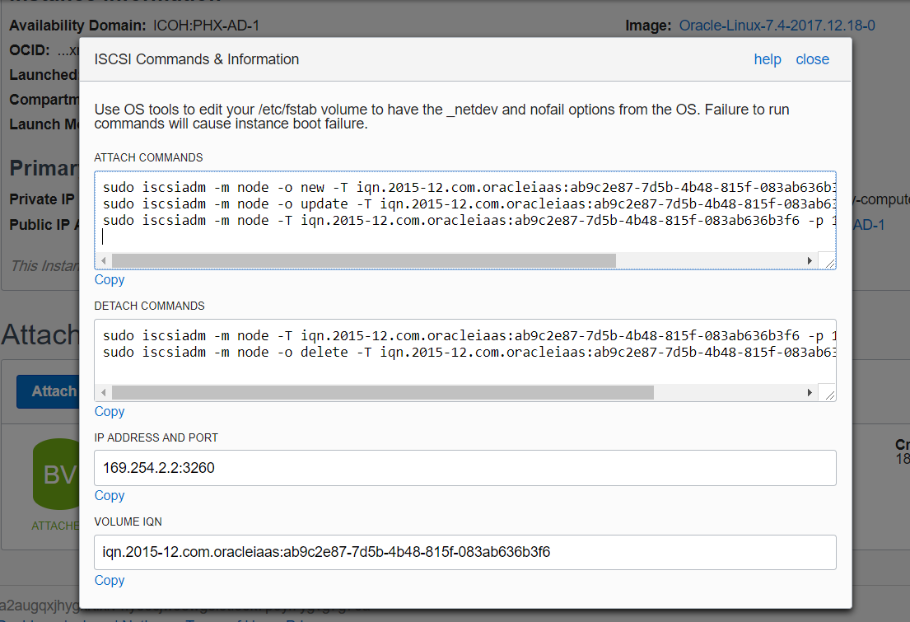Click the attach commands resize grip
The width and height of the screenshot is (910, 622).
point(828,263)
